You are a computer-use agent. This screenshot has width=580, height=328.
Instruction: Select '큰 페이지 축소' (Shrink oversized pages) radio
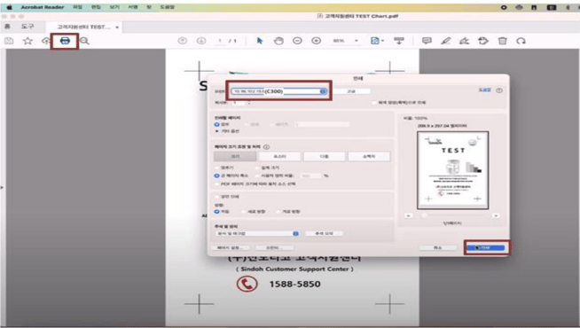[216, 176]
